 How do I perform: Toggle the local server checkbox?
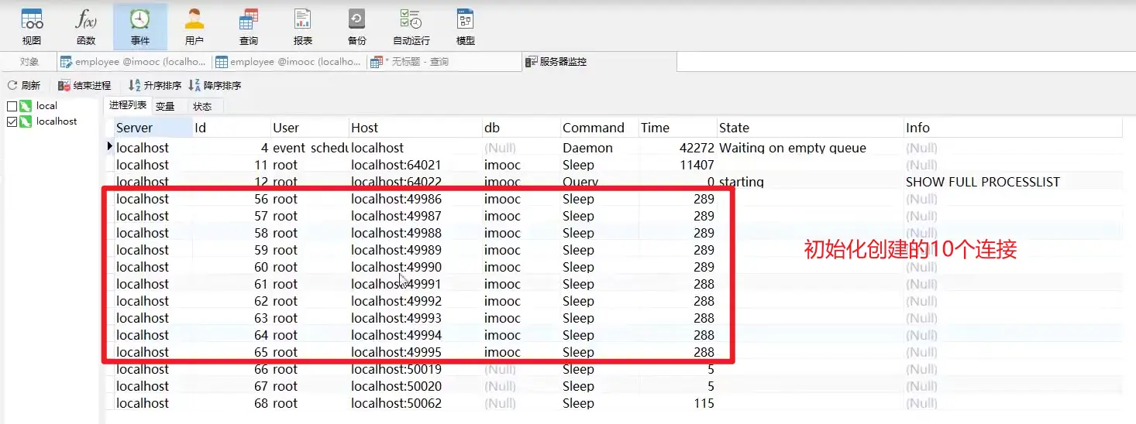[12, 106]
